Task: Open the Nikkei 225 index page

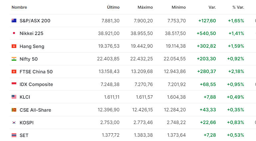Action: click(x=31, y=33)
